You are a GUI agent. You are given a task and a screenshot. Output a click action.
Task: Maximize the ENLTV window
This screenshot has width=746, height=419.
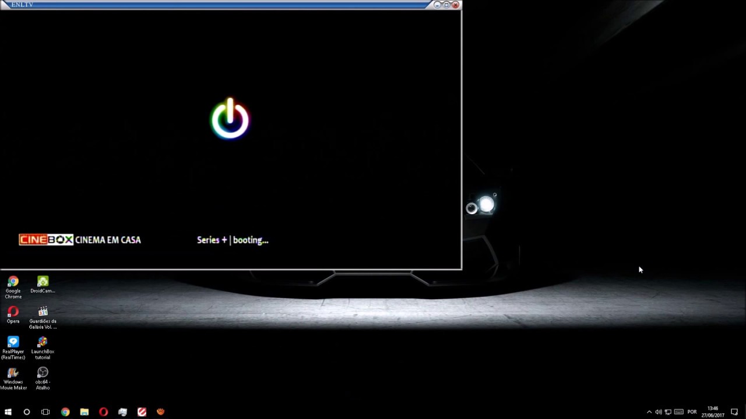coord(446,5)
